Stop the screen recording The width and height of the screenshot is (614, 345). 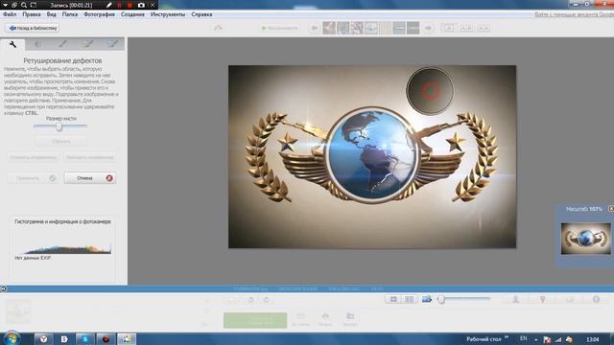pyautogui.click(x=130, y=5)
